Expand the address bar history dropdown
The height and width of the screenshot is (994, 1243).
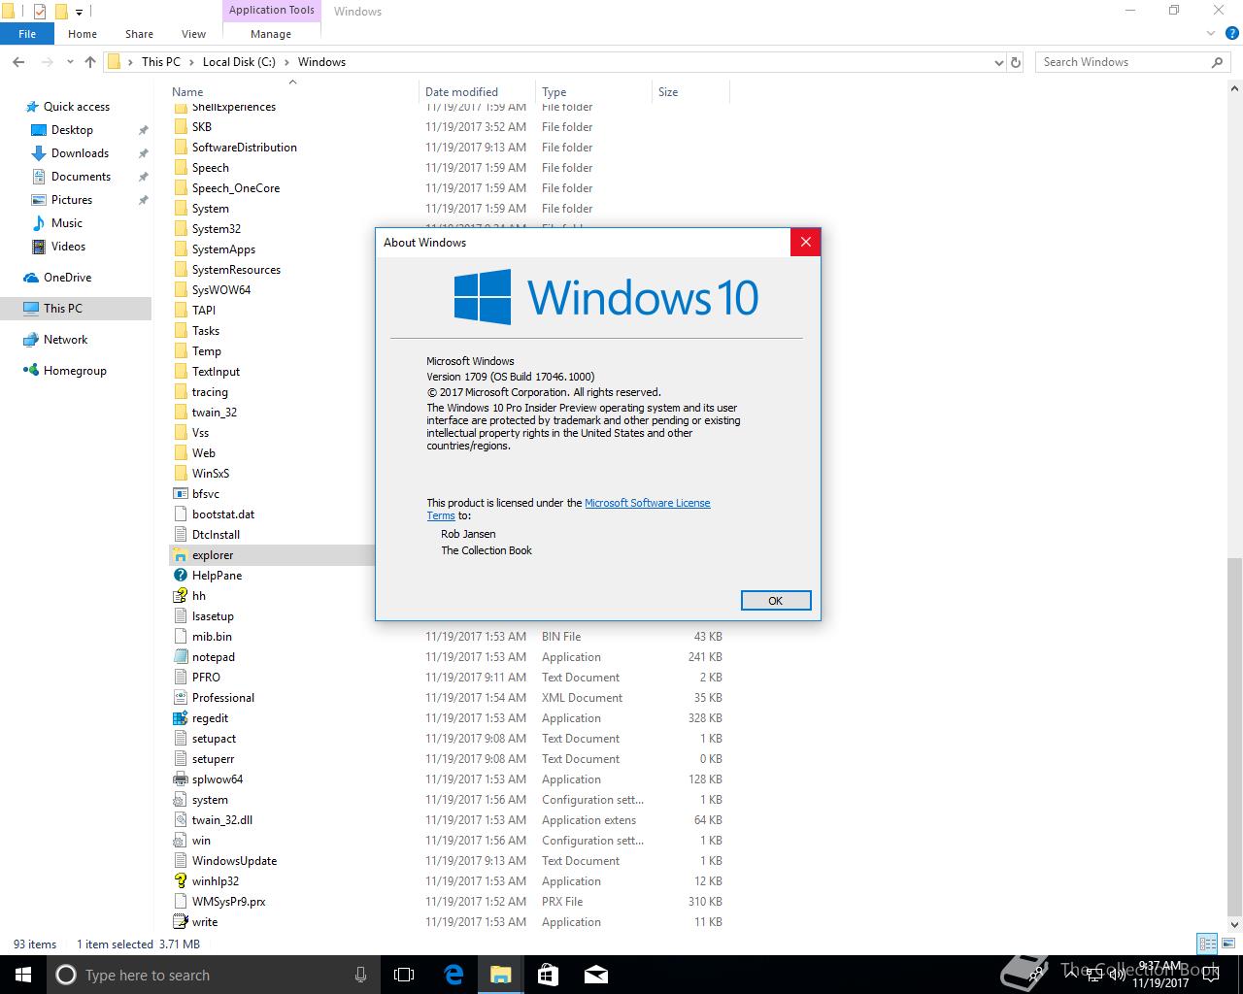[999, 62]
